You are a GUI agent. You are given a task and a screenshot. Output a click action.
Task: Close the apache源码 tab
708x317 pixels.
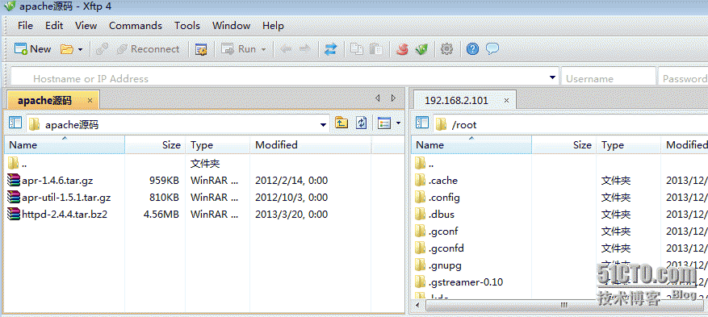click(90, 101)
